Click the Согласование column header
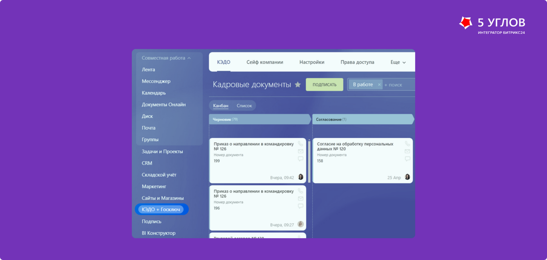 363,119
